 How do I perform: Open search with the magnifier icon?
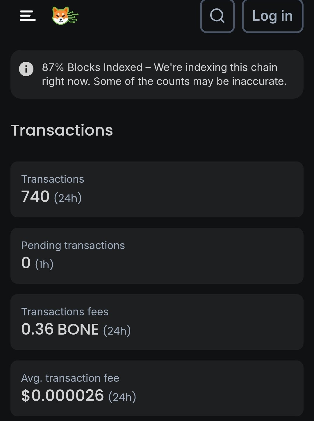point(217,16)
